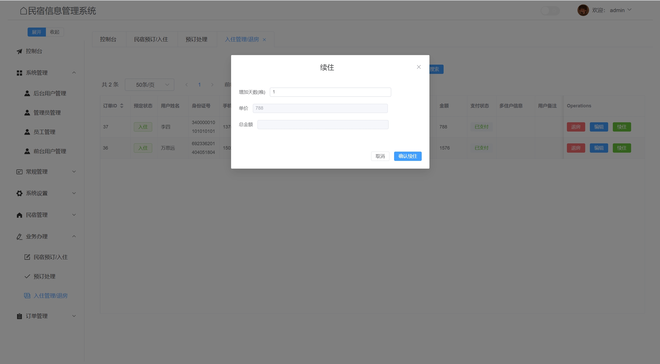
Task: Close the 续住 dialog with X icon
Action: 419,67
